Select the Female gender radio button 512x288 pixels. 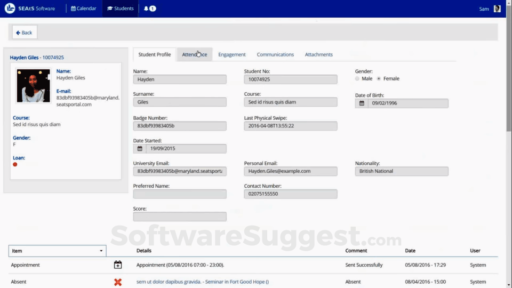379,79
